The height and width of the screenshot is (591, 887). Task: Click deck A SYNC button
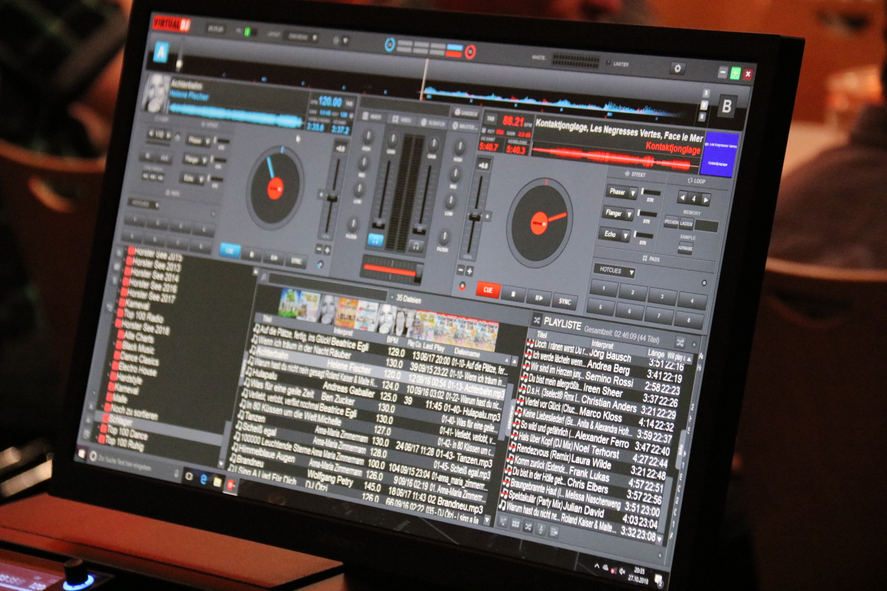pos(296,261)
